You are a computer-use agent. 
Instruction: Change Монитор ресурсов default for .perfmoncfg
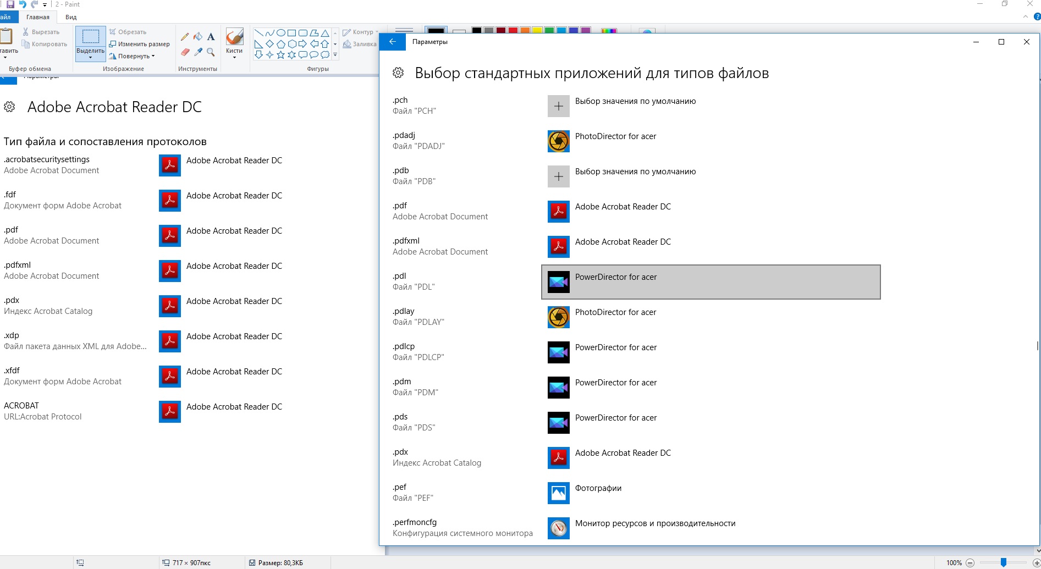coord(710,528)
